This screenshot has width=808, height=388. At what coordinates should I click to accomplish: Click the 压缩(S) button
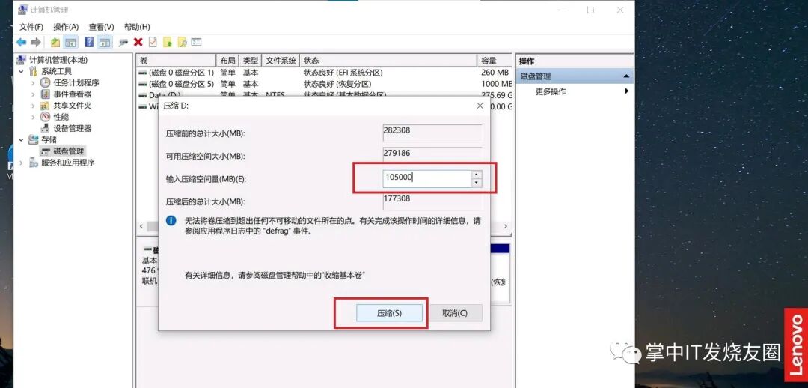(389, 313)
